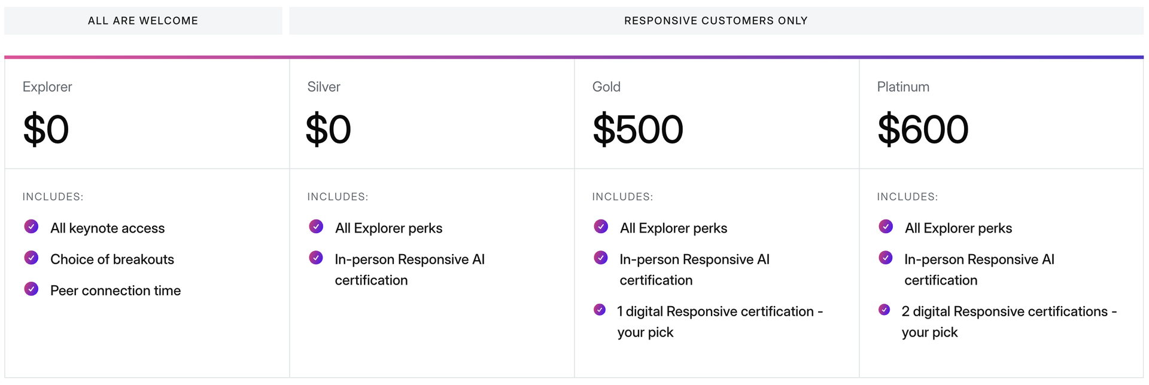The image size is (1149, 385).
Task: Select the Platinum tier name
Action: (x=903, y=87)
